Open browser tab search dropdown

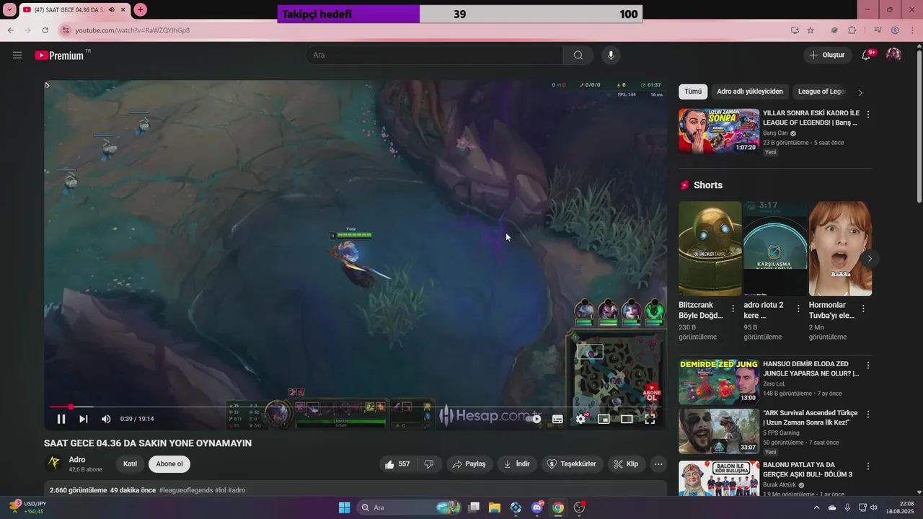coord(9,9)
